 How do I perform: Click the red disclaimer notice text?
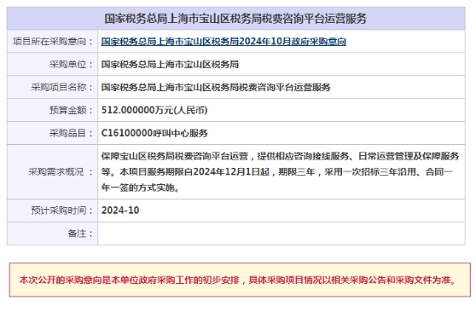click(x=238, y=280)
